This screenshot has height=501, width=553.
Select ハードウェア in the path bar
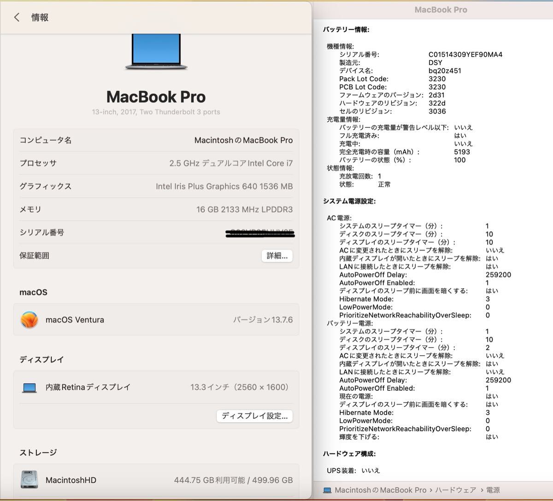(456, 490)
